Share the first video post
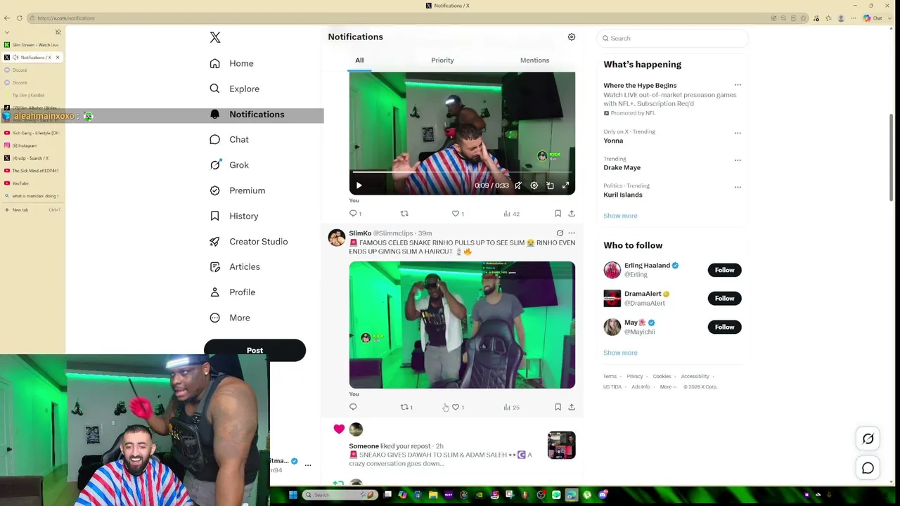 tap(572, 214)
